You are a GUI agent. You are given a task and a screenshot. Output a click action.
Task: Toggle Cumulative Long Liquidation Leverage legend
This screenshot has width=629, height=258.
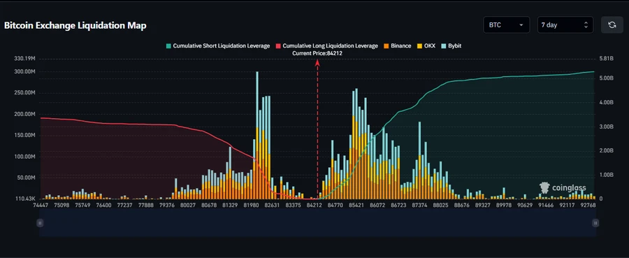pyautogui.click(x=326, y=45)
